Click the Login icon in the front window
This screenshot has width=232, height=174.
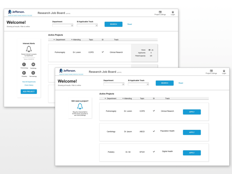(224, 71)
